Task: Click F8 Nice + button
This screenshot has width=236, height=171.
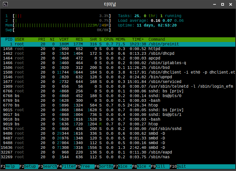Action: (141, 166)
